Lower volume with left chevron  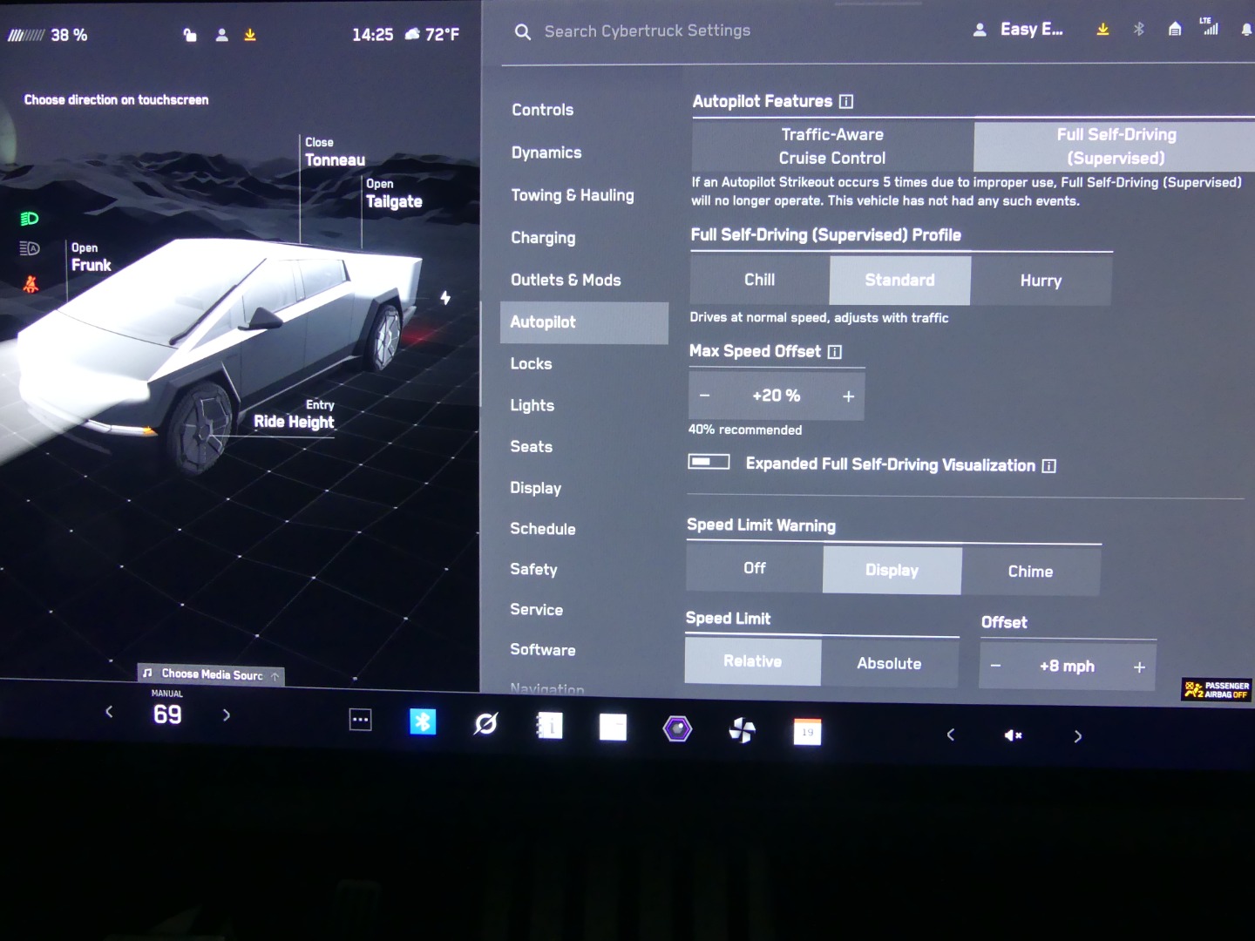[951, 735]
